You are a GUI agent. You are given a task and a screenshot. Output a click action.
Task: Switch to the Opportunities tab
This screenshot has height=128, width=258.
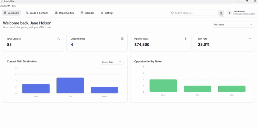(64, 13)
